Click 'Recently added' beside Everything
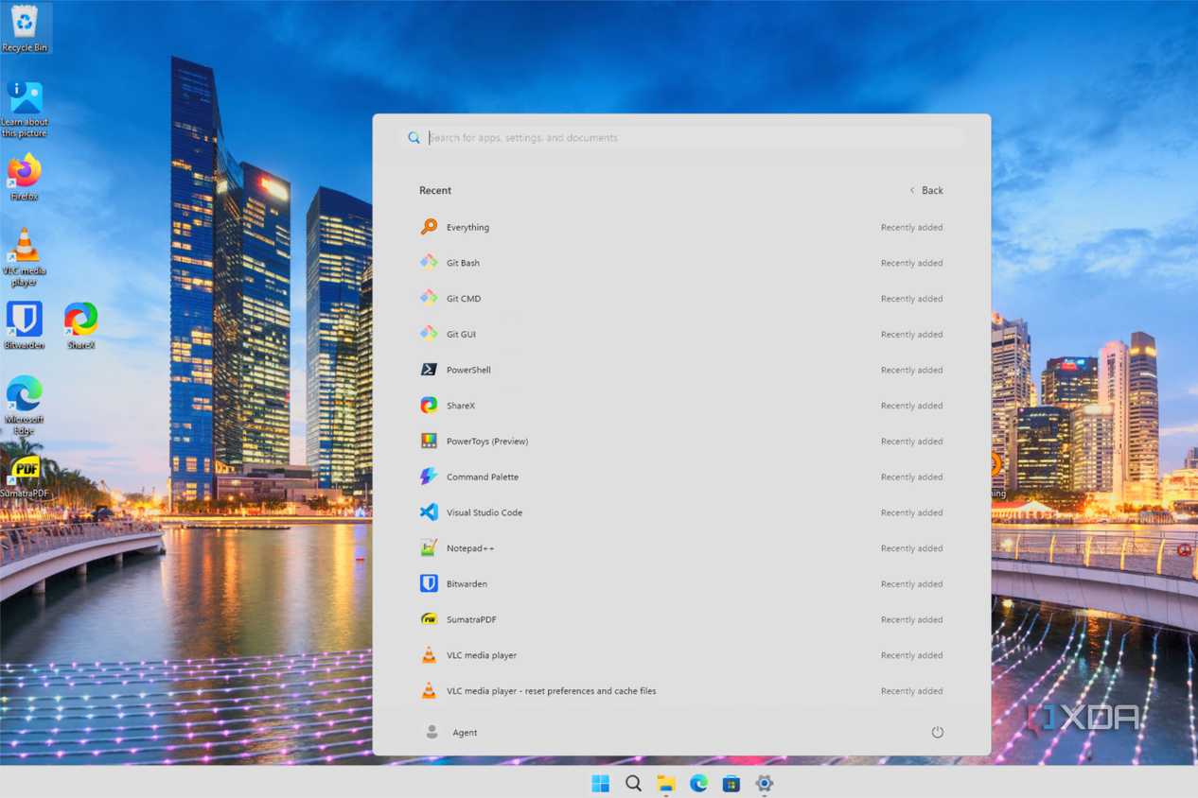The height and width of the screenshot is (798, 1198). (911, 228)
